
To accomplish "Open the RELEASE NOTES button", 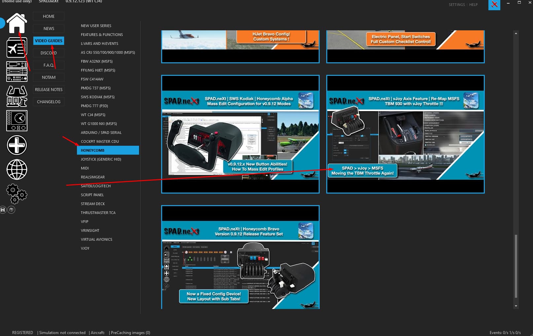I will click(x=49, y=90).
